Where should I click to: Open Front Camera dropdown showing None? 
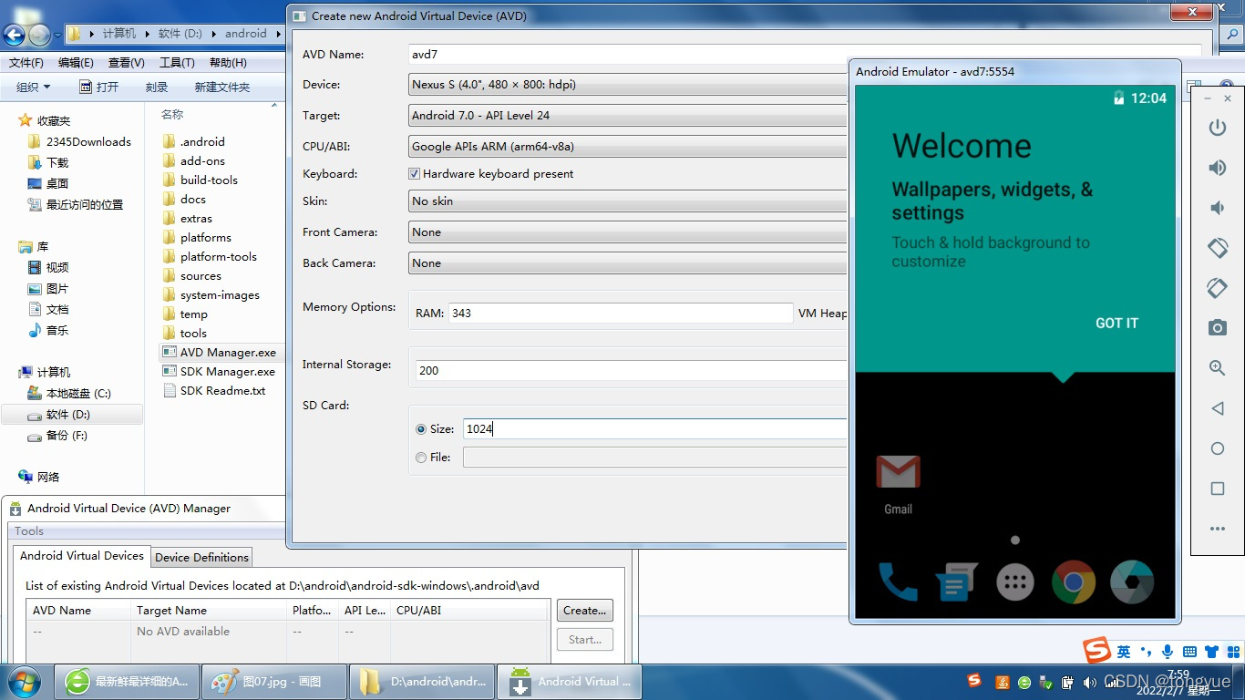pos(628,232)
